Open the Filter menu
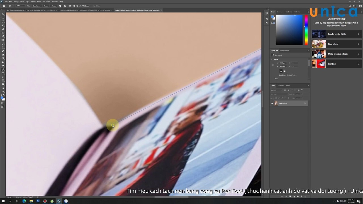Viewport: 363px width, 204px height. [39, 2]
